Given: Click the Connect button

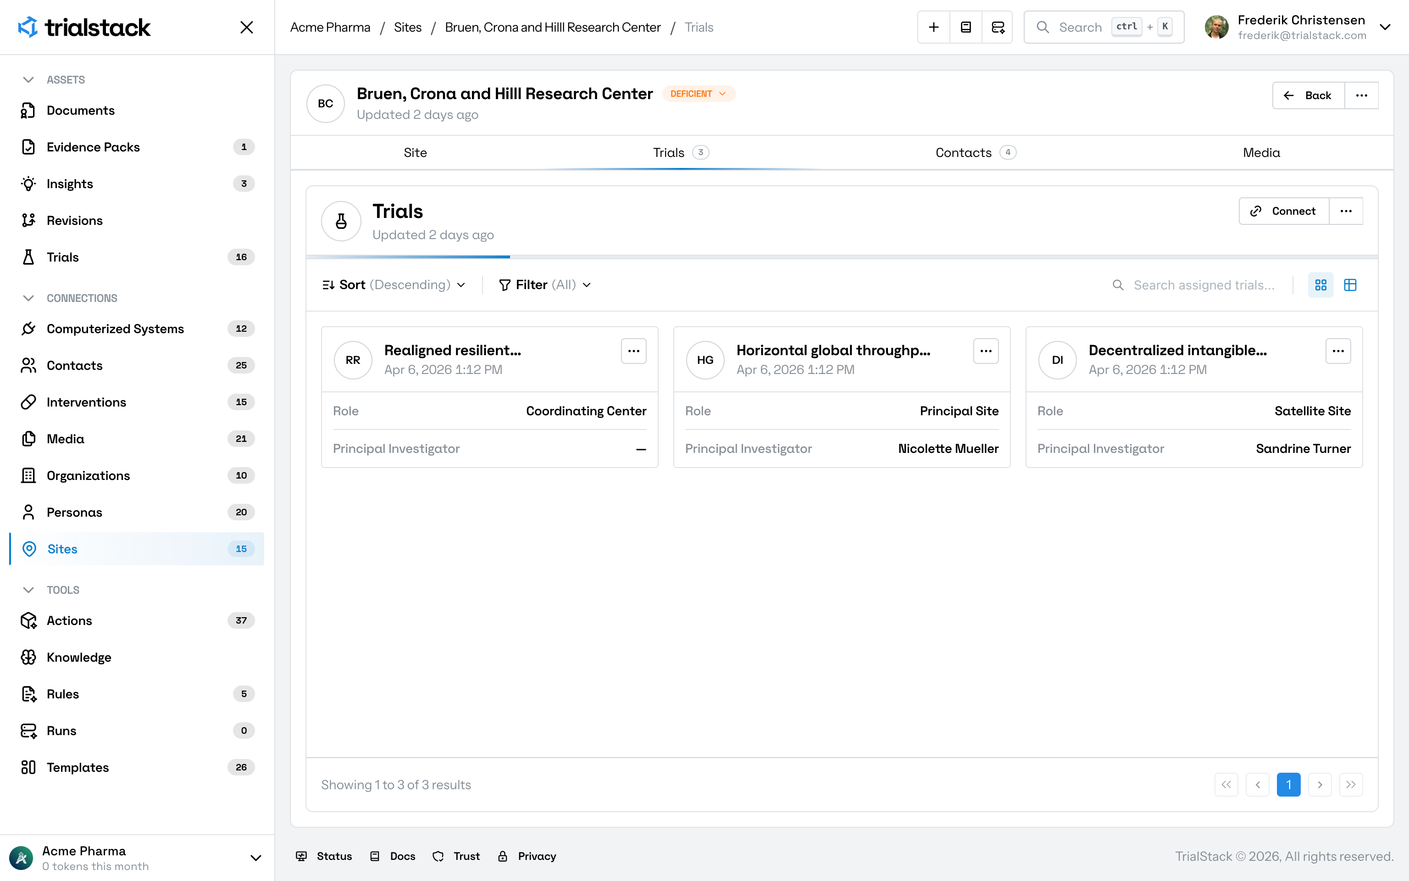Looking at the screenshot, I should 1284,211.
